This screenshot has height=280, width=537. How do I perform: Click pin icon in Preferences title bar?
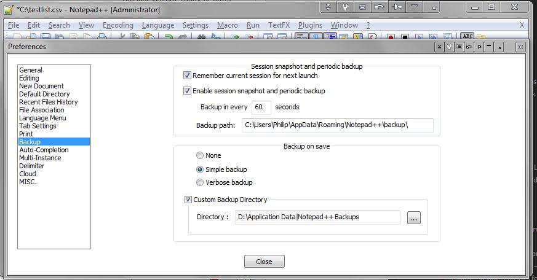(x=479, y=47)
